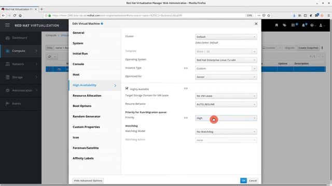The image size is (332, 186).
Task: Click the link icon beside Highly Available
Action: coord(186,88)
